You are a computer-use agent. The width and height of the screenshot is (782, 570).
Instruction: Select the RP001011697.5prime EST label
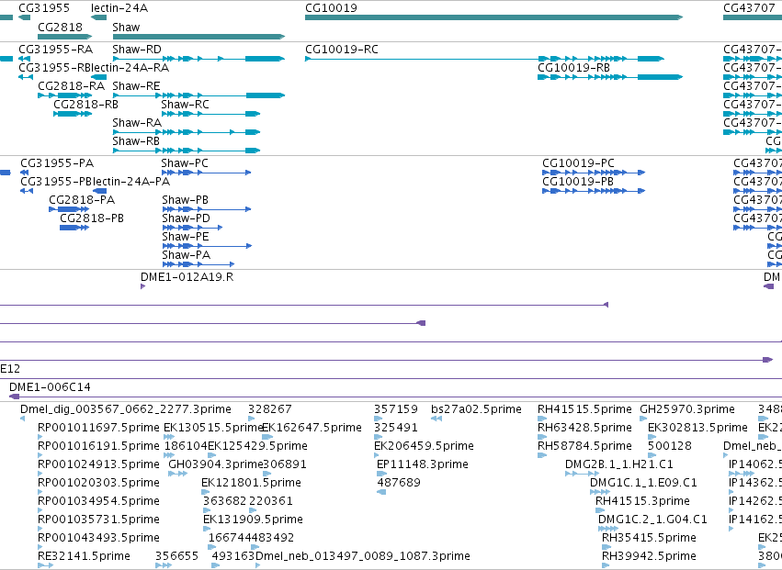[x=98, y=428]
